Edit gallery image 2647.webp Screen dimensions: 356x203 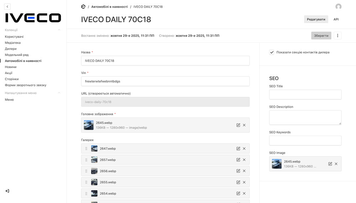tap(238, 149)
